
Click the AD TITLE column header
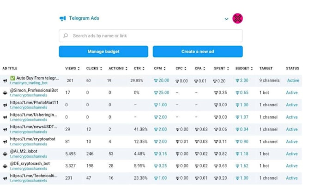pyautogui.click(x=10, y=69)
